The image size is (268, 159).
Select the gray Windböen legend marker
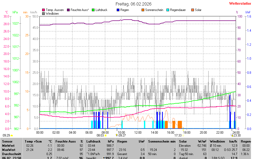43,13
